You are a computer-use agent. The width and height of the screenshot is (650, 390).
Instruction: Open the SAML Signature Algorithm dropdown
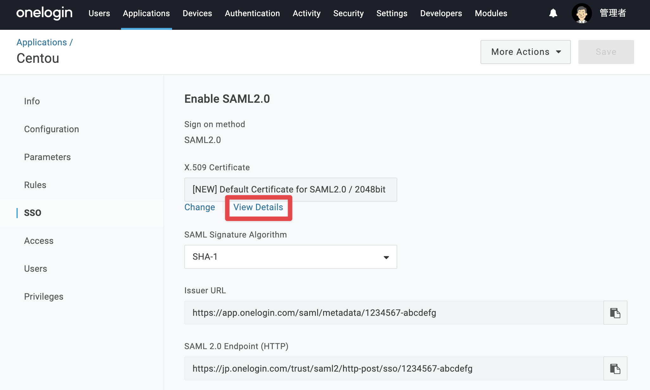click(290, 257)
